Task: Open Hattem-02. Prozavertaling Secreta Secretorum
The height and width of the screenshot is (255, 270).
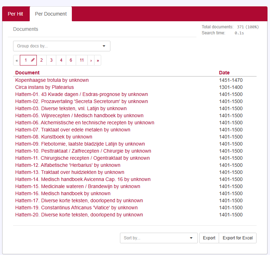Action: click(x=81, y=101)
